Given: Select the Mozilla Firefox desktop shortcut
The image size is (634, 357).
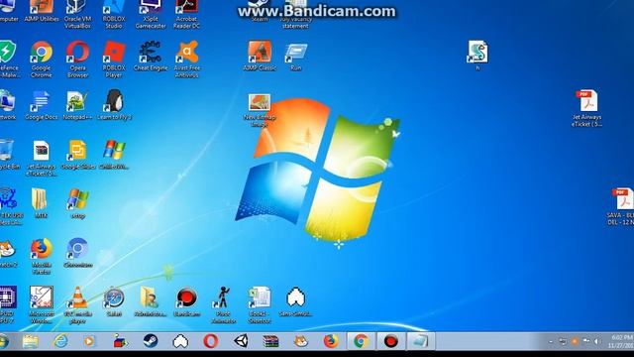Looking at the screenshot, I should (42, 256).
